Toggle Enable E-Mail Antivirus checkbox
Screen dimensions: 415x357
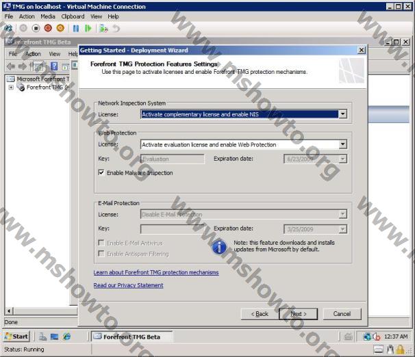click(x=101, y=243)
